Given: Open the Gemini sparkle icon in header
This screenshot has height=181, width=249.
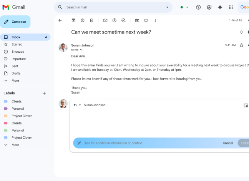Looking at the screenshot, I should (x=220, y=7).
